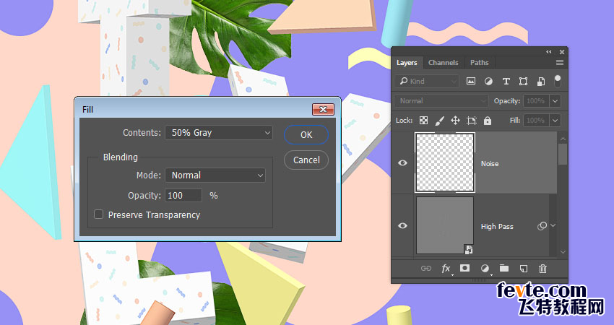Click the Noise layer name
The height and width of the screenshot is (325, 614).
(490, 164)
